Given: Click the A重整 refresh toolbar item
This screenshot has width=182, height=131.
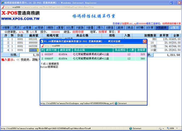Looking at the screenshot, I should [60, 28].
